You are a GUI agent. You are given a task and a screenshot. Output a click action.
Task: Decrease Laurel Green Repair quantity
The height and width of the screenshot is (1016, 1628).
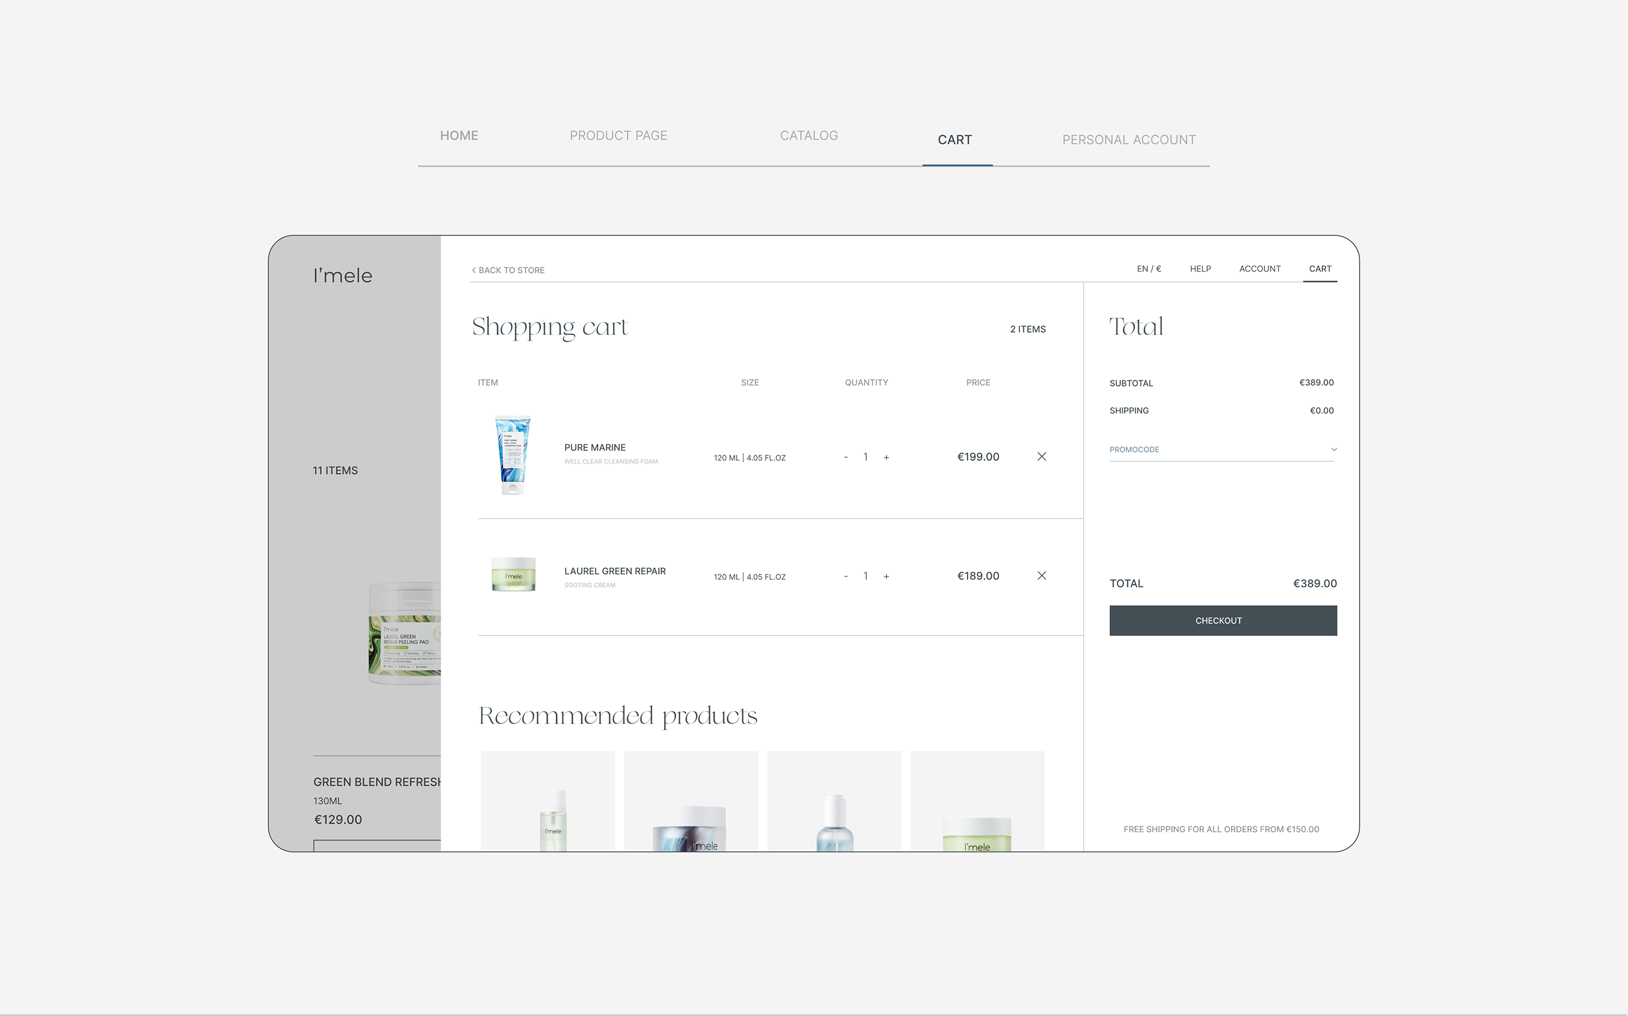845,576
